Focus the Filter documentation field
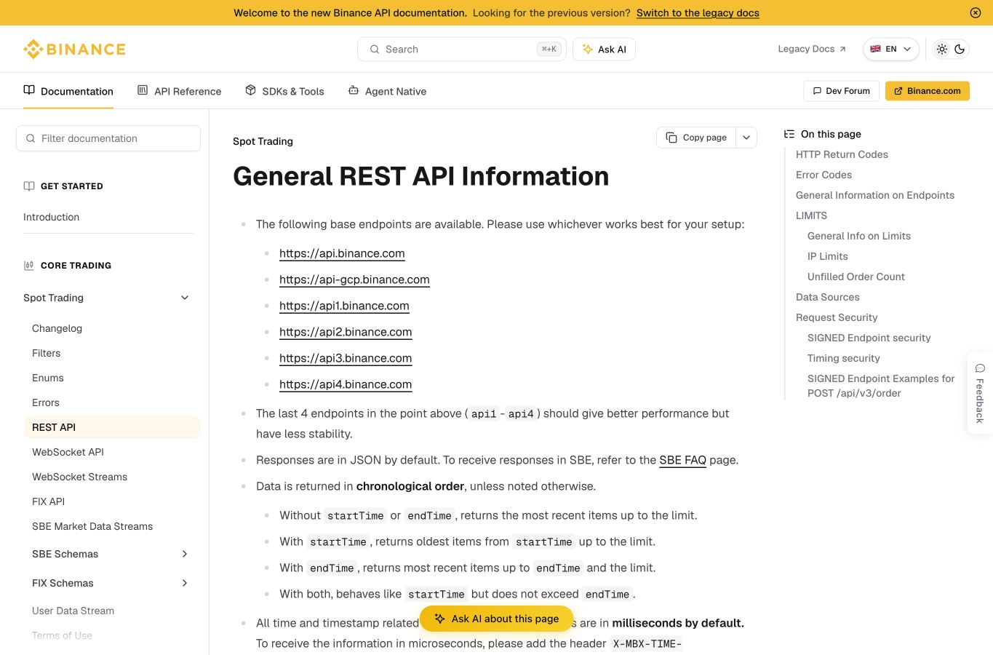 (x=108, y=138)
